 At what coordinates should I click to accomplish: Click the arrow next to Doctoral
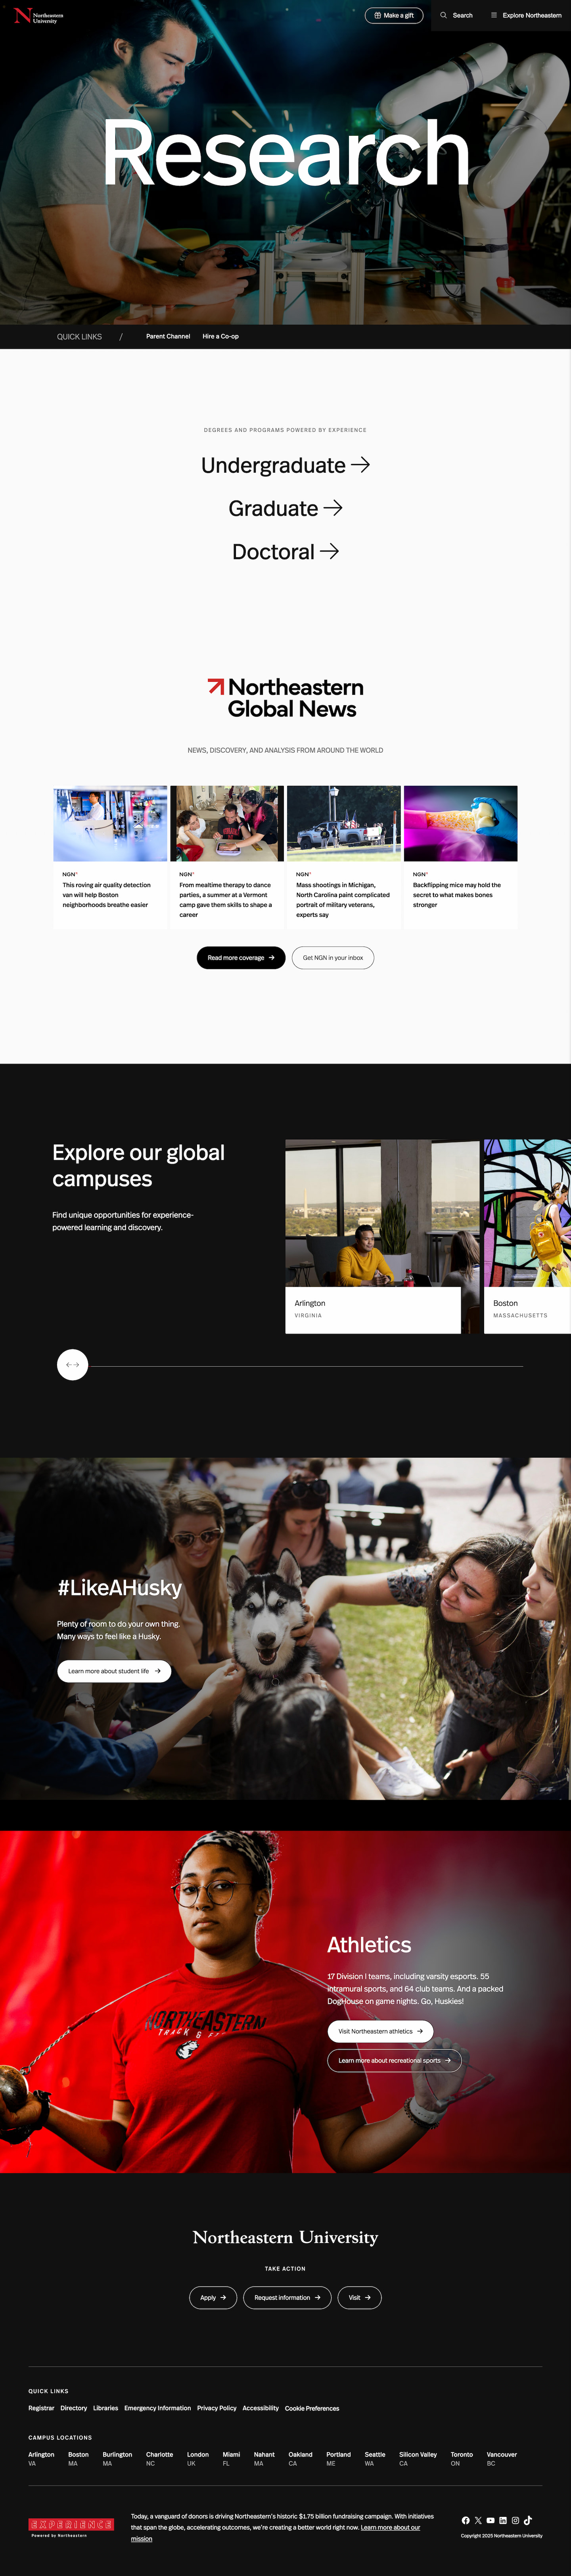[x=329, y=551]
